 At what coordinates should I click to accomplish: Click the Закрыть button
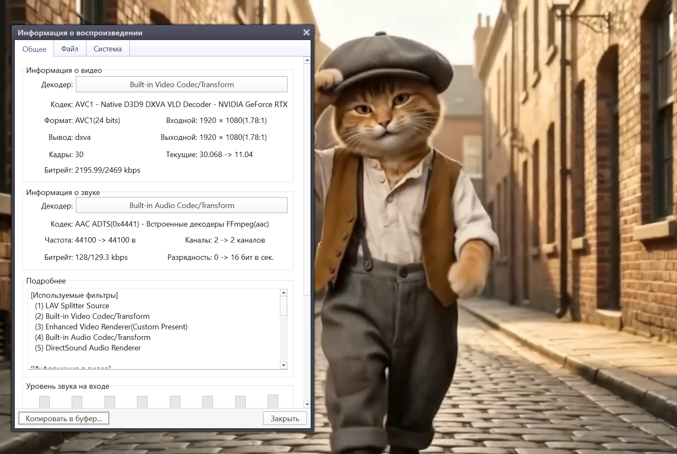(x=285, y=418)
